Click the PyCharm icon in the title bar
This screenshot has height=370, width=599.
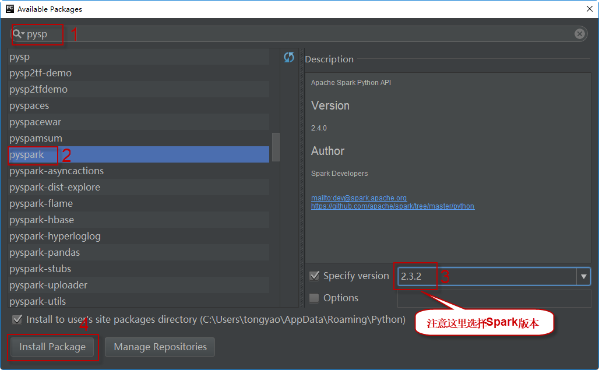pyautogui.click(x=9, y=9)
